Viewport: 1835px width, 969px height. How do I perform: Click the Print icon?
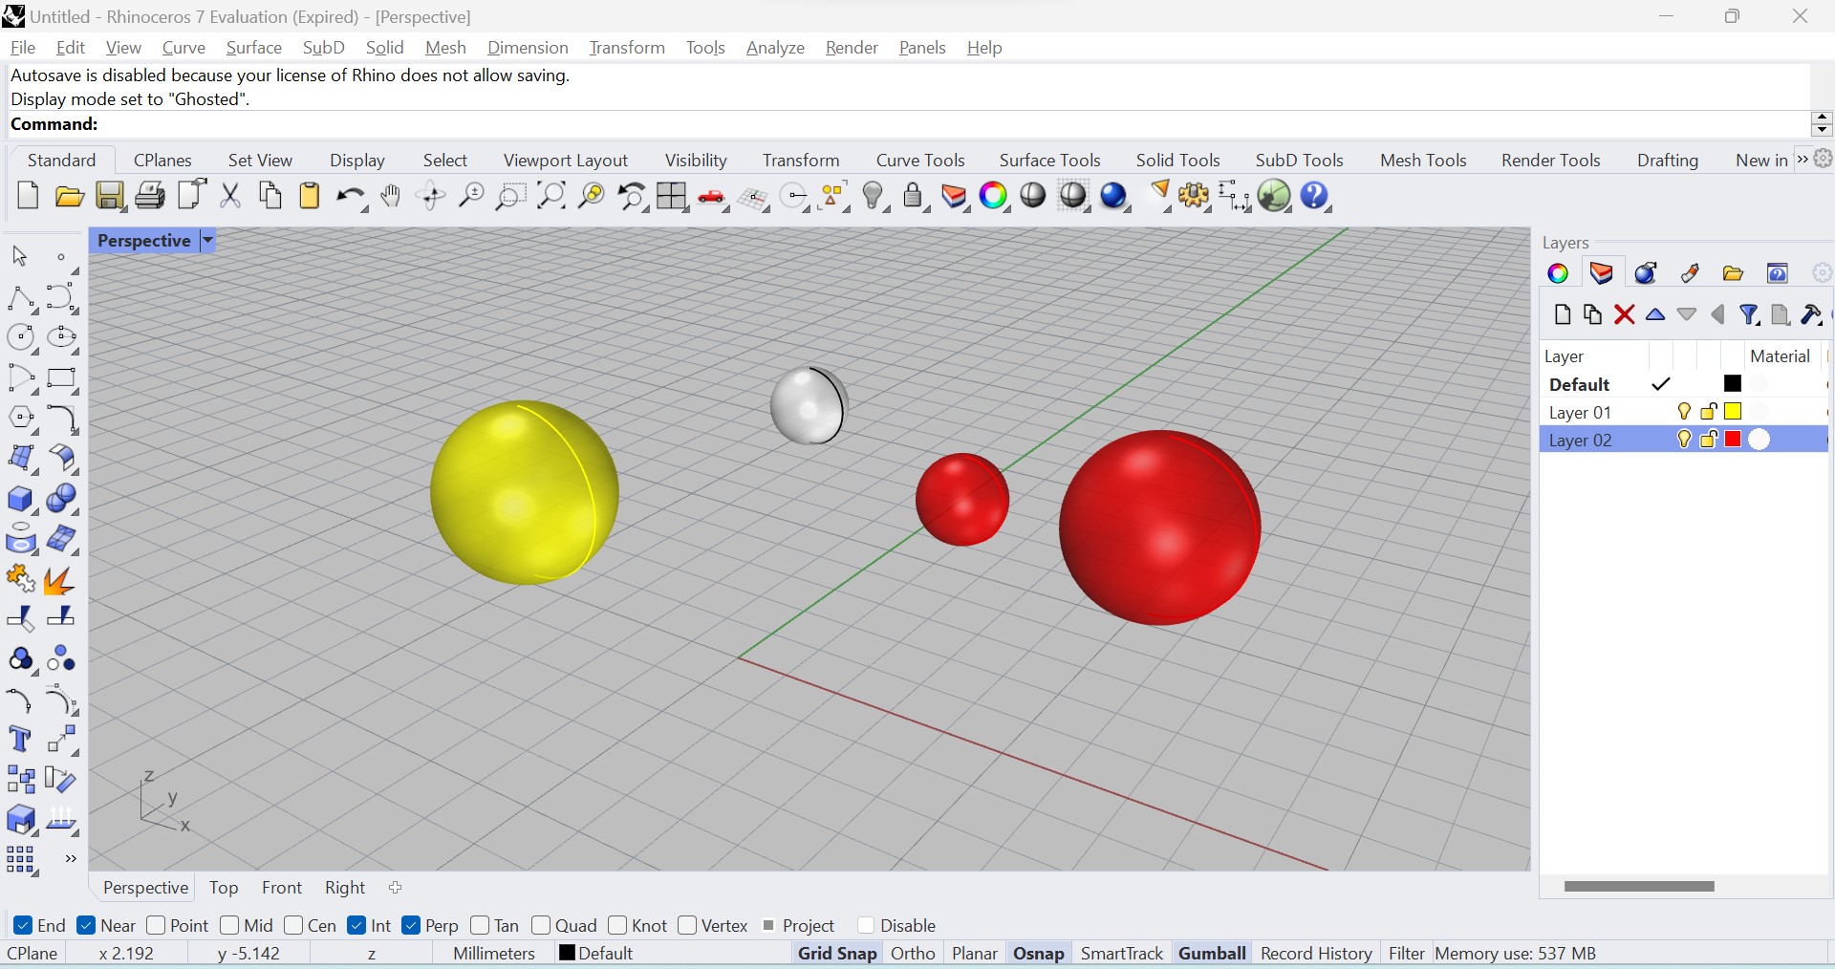point(150,197)
